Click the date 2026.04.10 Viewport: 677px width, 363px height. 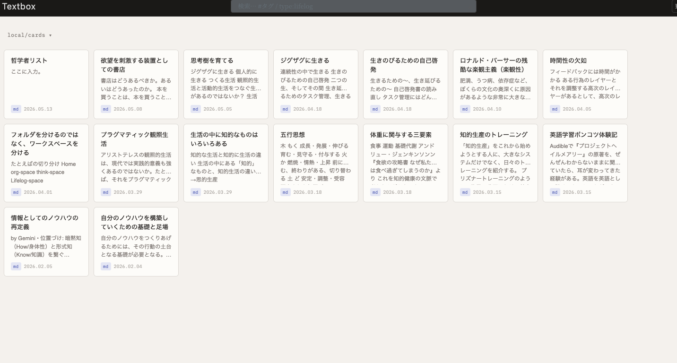(487, 109)
